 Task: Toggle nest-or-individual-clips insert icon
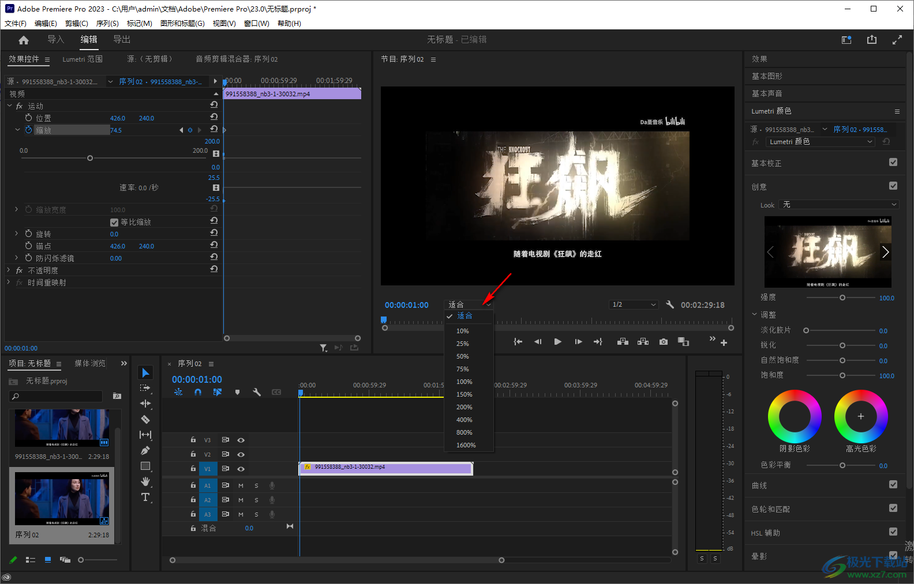point(178,392)
